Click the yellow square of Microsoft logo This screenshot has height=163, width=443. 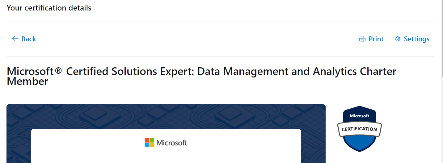tap(152, 145)
